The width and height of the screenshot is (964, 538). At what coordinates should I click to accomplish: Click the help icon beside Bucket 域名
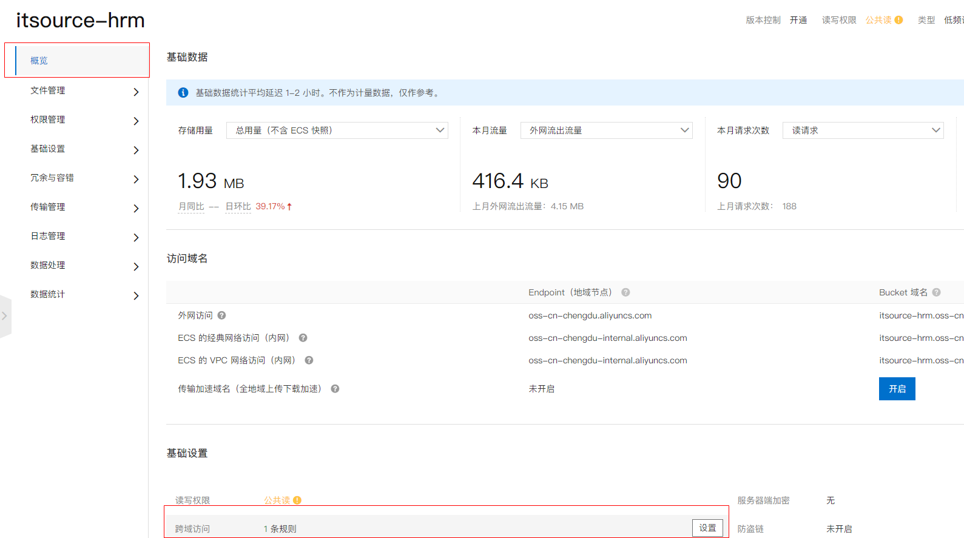pyautogui.click(x=936, y=292)
